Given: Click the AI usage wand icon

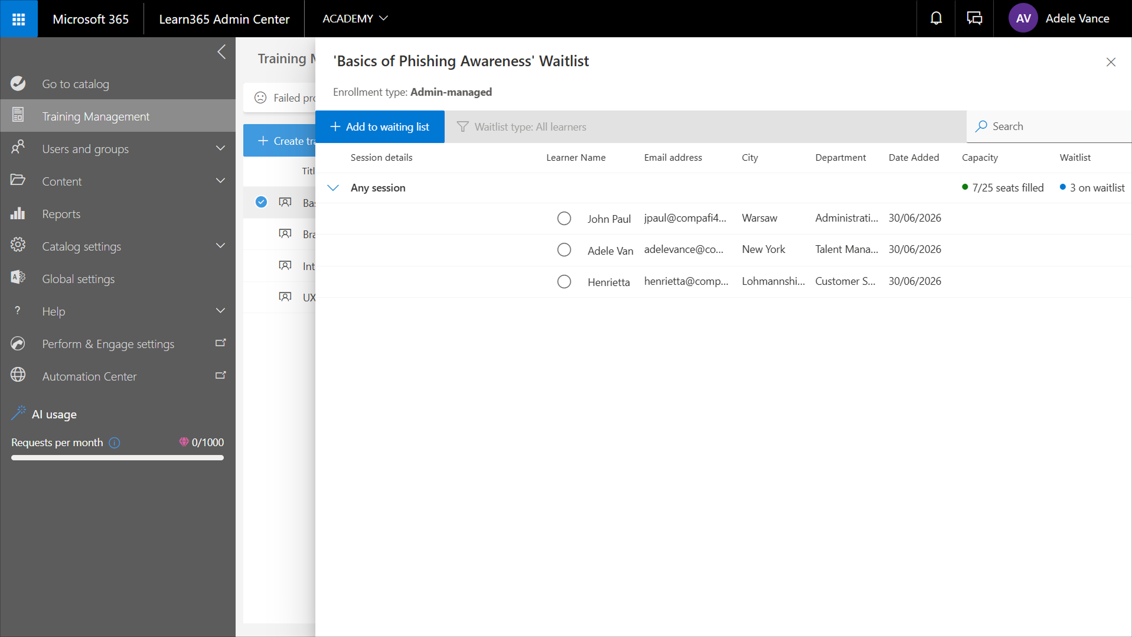Looking at the screenshot, I should [19, 413].
